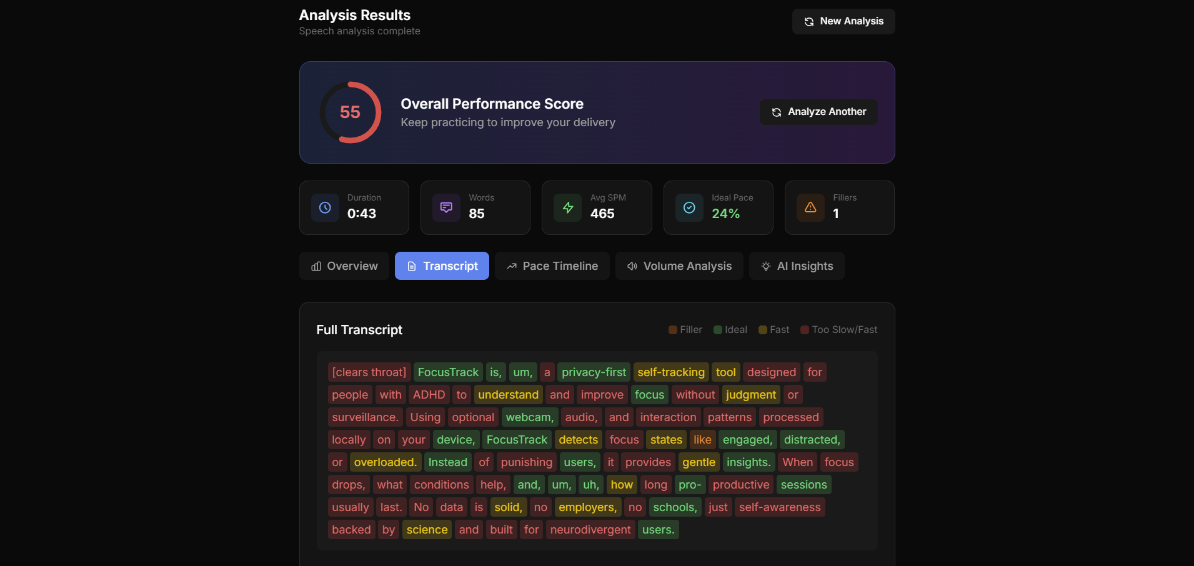Click the 'judgment' transcript word
The width and height of the screenshot is (1194, 566).
click(x=751, y=395)
